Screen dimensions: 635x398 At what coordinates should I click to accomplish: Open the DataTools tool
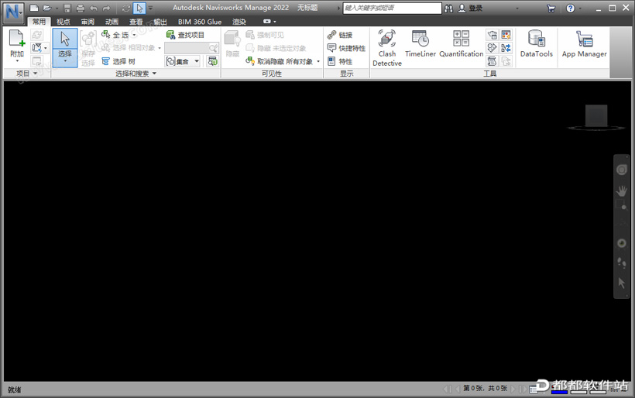coord(536,43)
